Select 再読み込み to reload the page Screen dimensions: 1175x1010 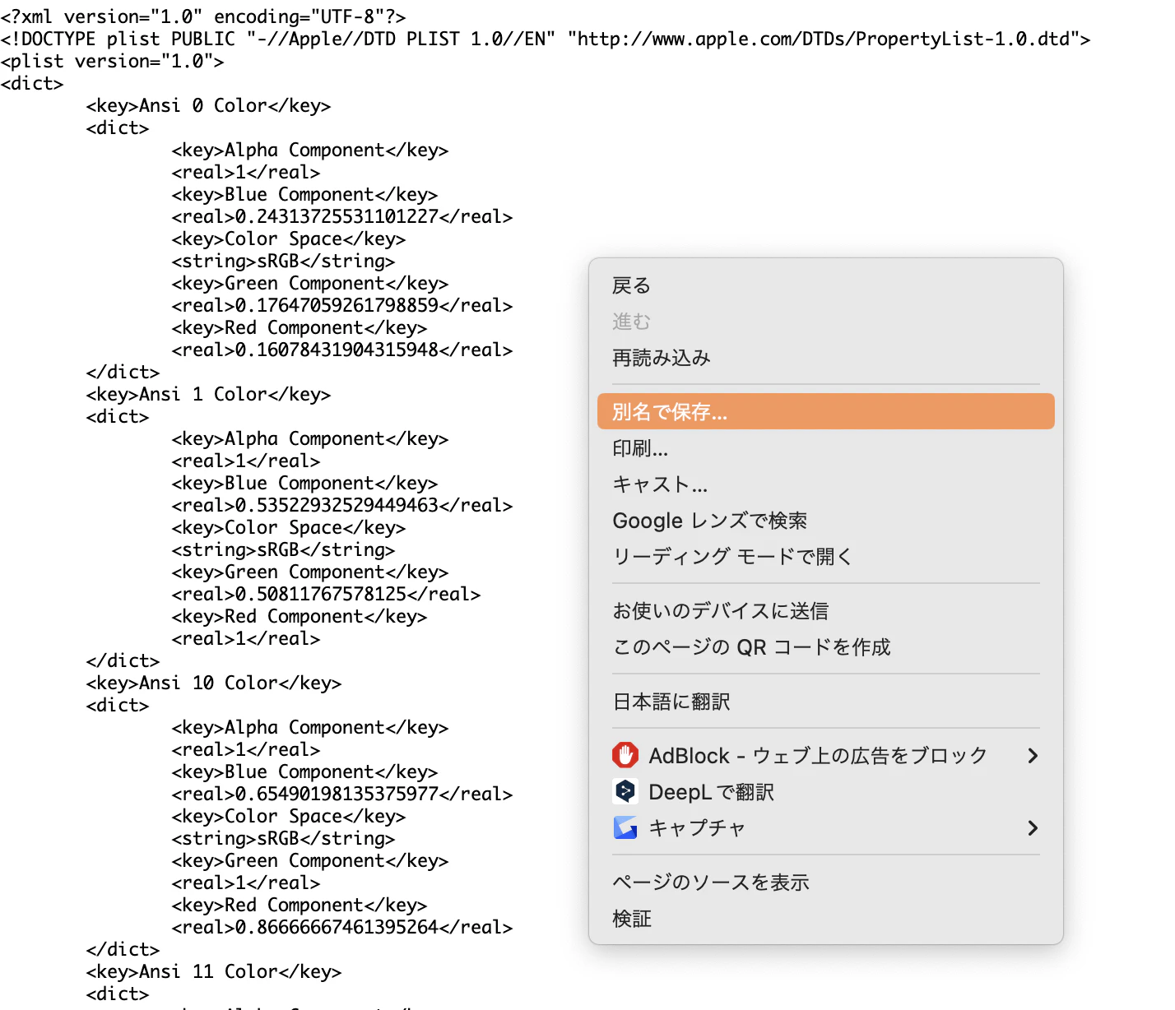coord(826,358)
